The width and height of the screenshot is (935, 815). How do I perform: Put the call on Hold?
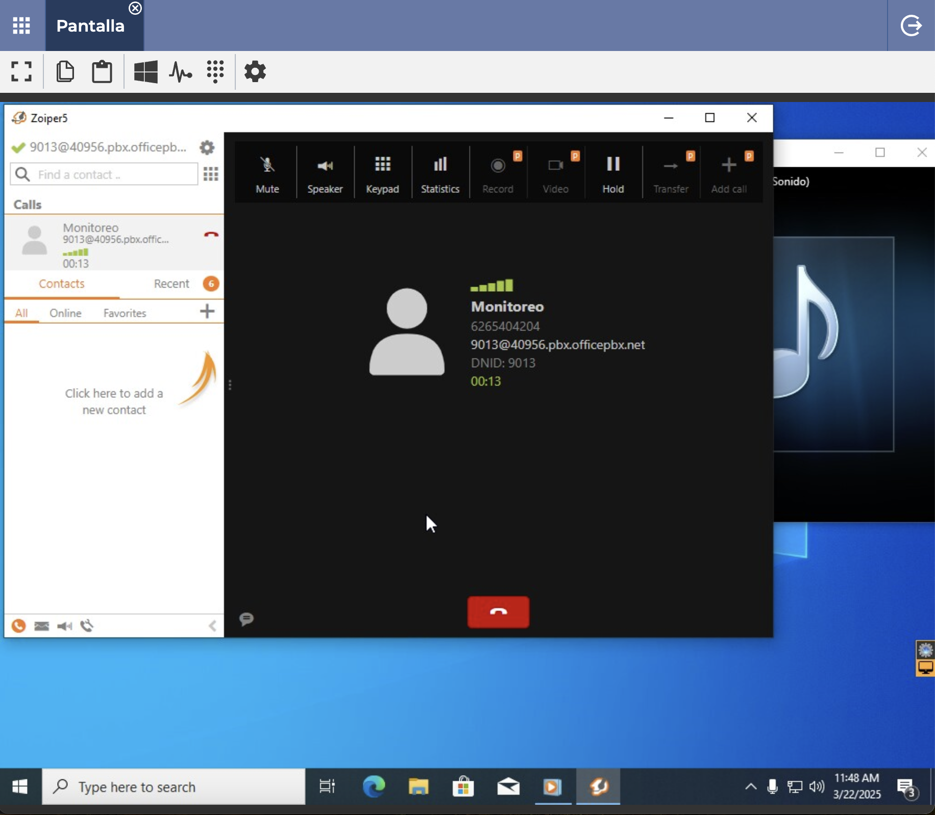tap(613, 174)
